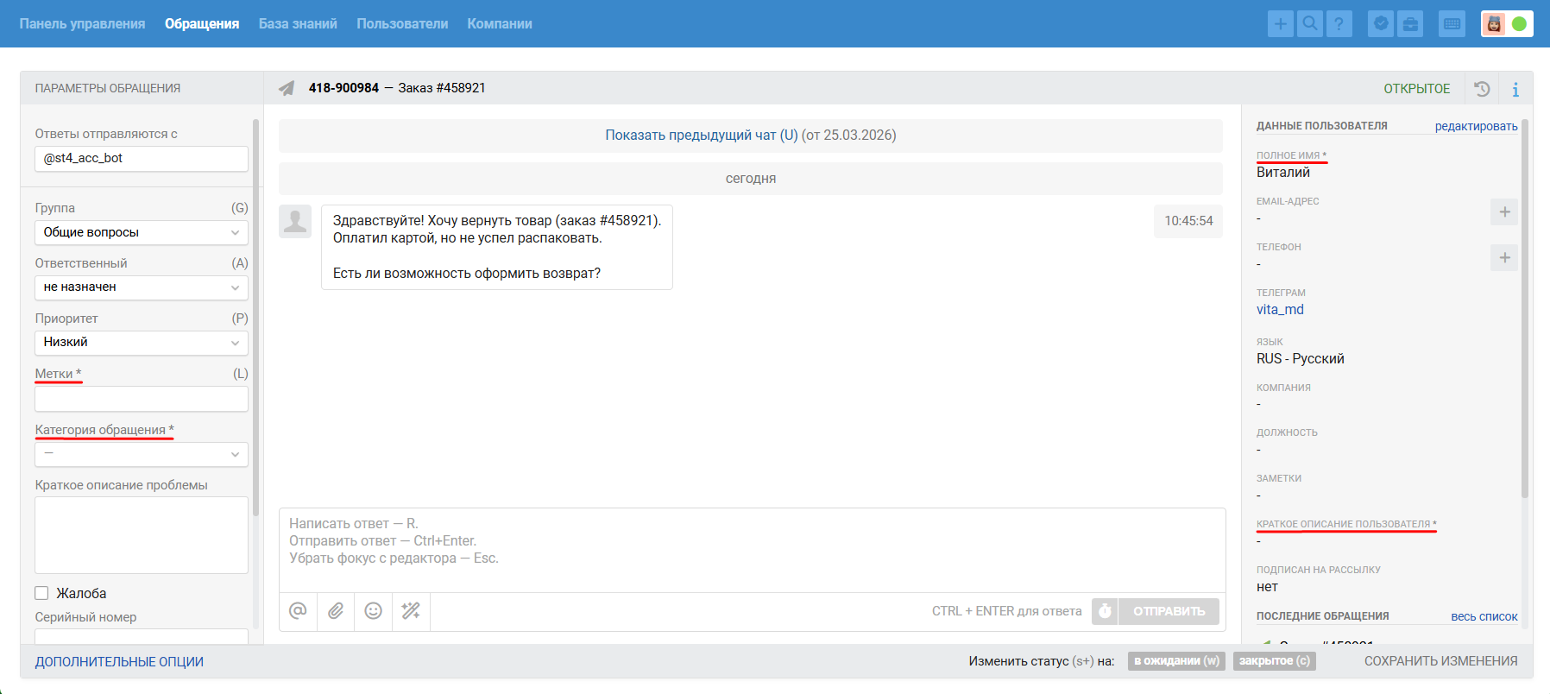Open the Категория обращения dropdown
1550x694 pixels.
pos(142,454)
